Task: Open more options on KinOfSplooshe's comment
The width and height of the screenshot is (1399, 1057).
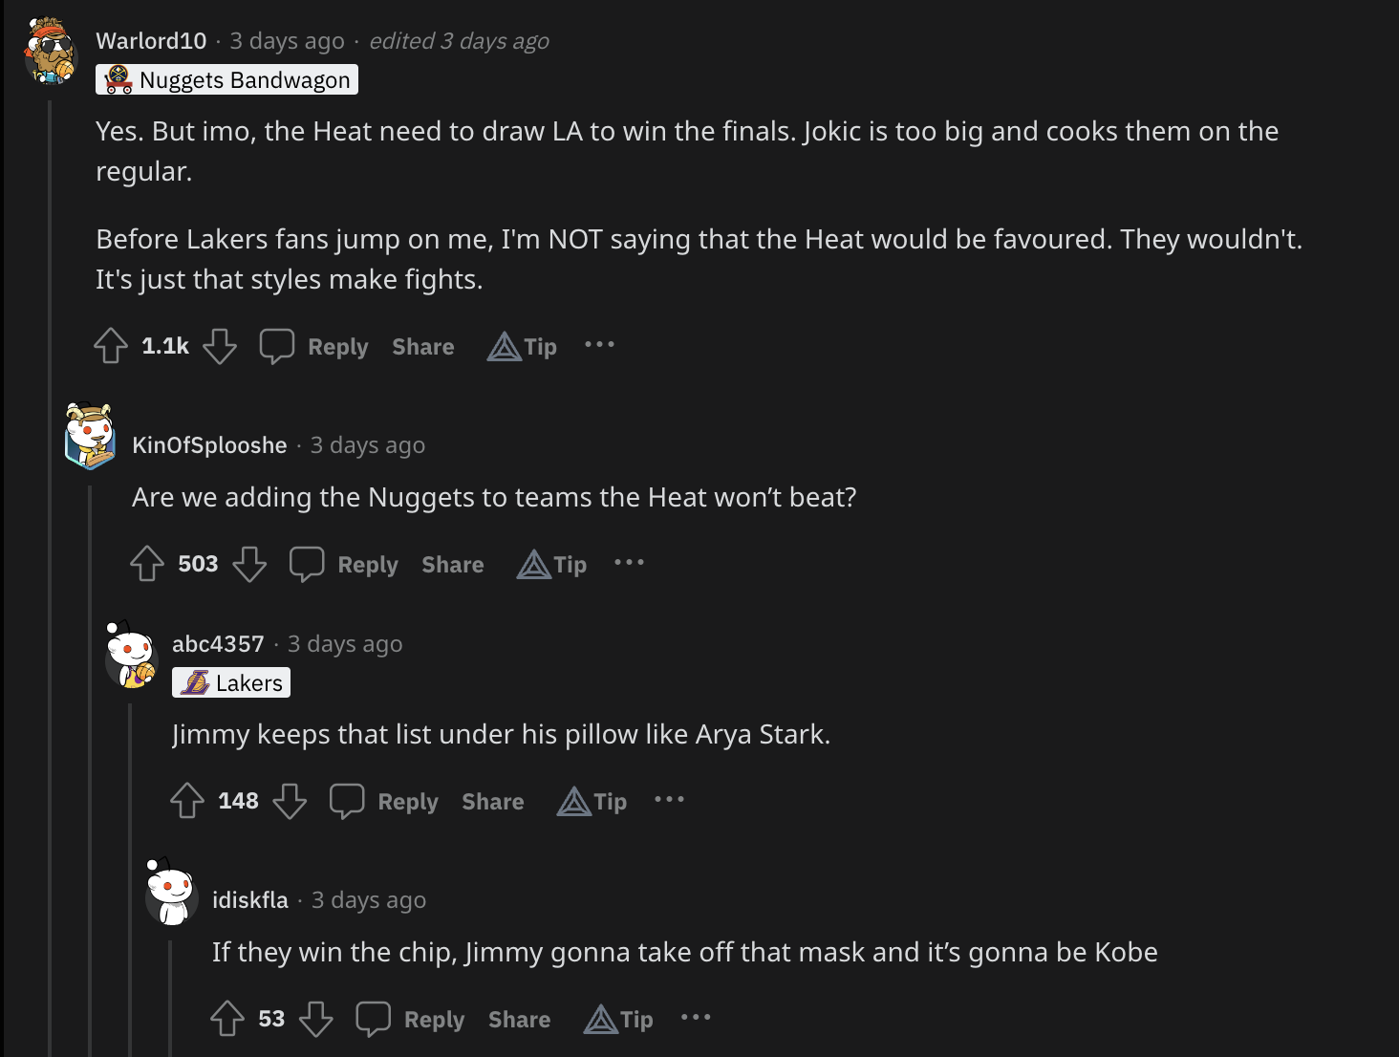Action: pyautogui.click(x=629, y=562)
